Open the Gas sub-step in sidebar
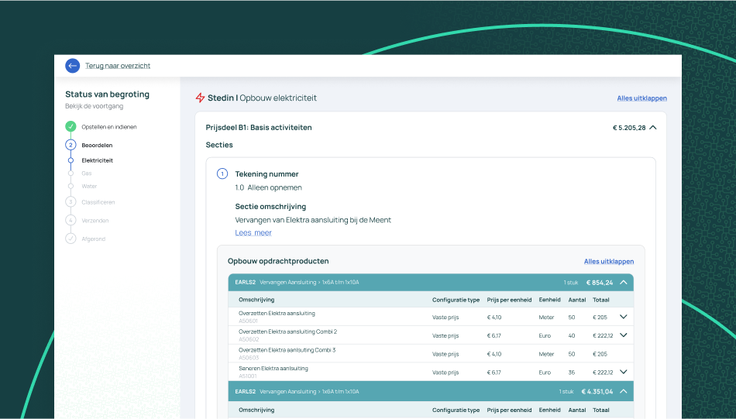The height and width of the screenshot is (419, 736). tap(86, 173)
